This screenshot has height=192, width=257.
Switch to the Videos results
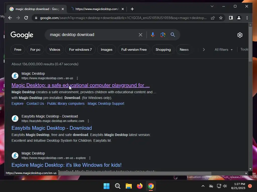click(x=54, y=49)
